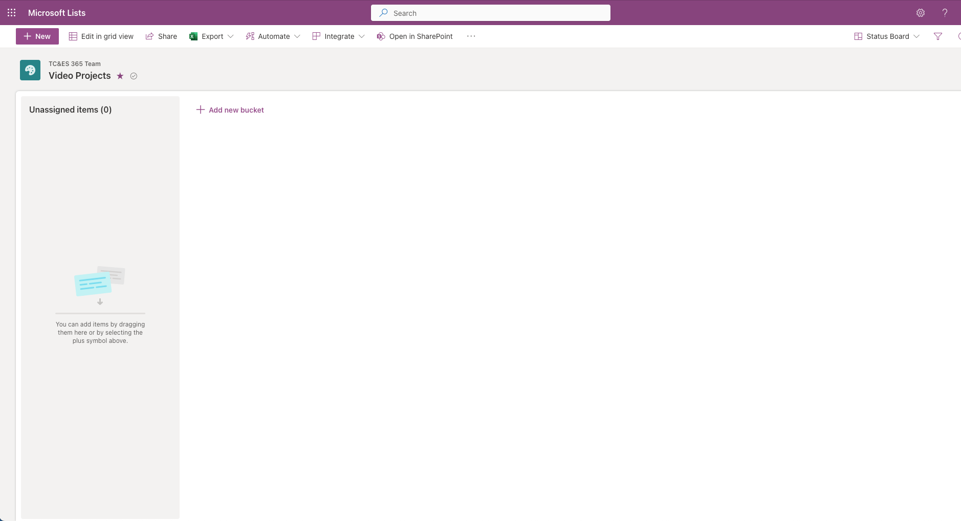Click the Share icon

coord(149,36)
